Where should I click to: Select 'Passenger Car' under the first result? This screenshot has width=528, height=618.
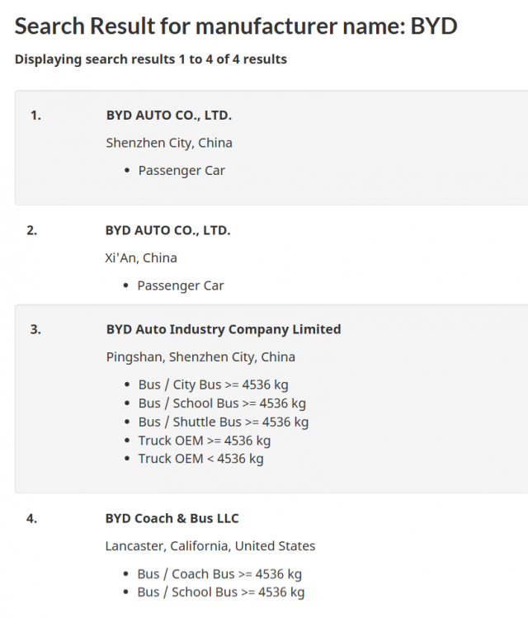click(x=181, y=171)
